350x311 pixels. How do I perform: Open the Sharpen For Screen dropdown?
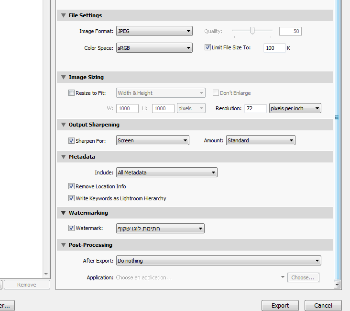pyautogui.click(x=153, y=140)
